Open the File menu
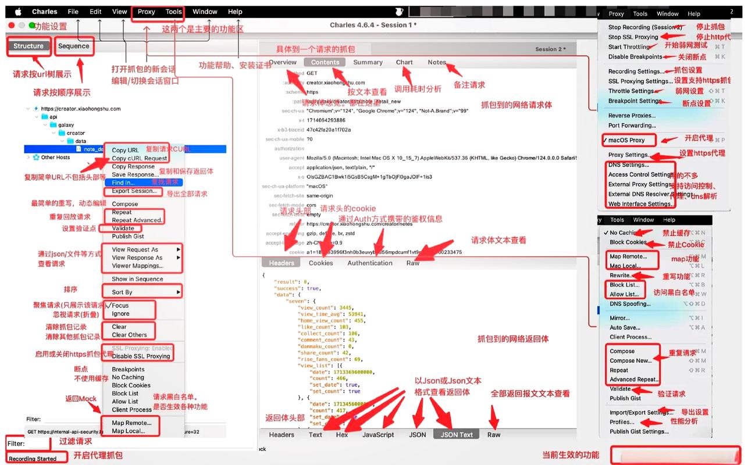Screen dimensions: 748x465 [x=73, y=12]
